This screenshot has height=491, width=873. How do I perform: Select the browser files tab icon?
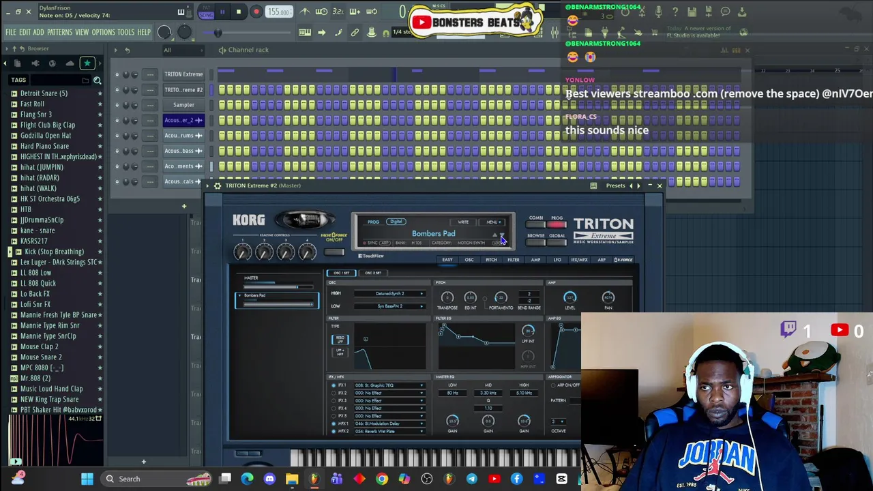[18, 63]
